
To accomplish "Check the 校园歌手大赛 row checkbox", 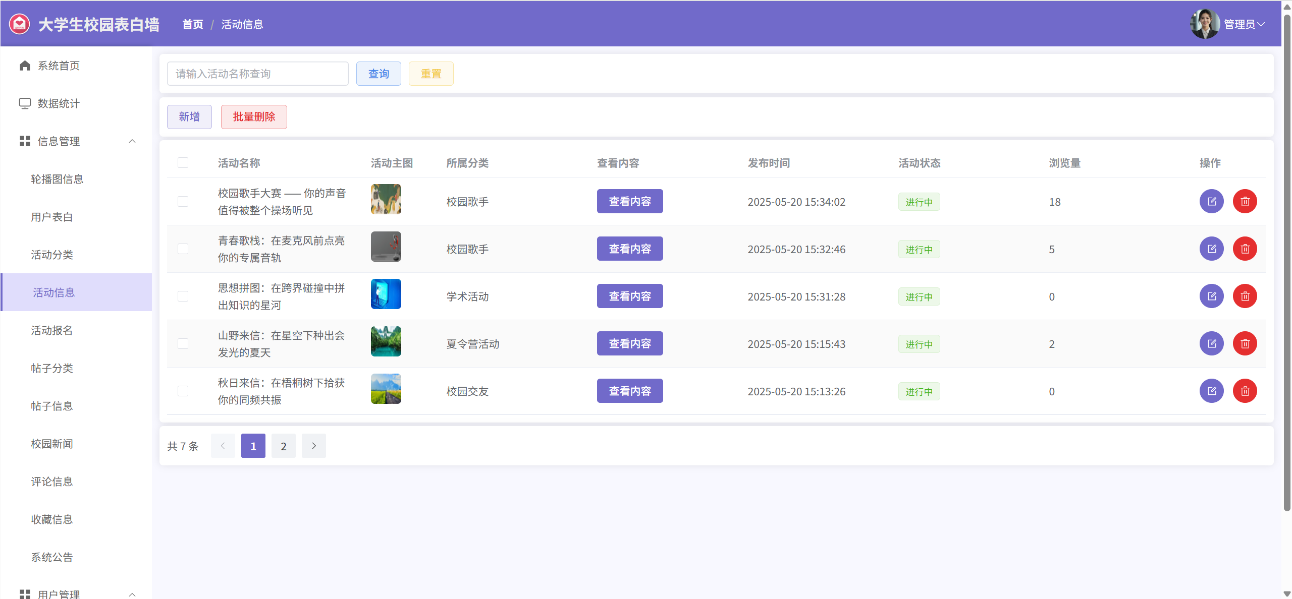I will (x=183, y=201).
